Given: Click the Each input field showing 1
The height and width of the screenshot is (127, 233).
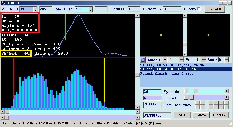Looking at the screenshot, I should pyautogui.click(x=199, y=60).
